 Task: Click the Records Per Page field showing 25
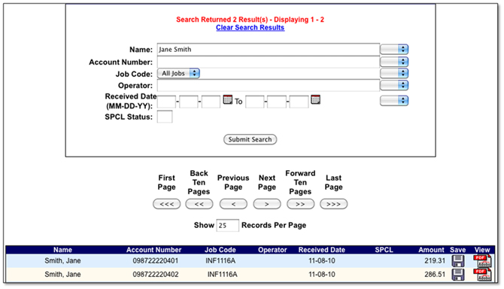(x=228, y=225)
